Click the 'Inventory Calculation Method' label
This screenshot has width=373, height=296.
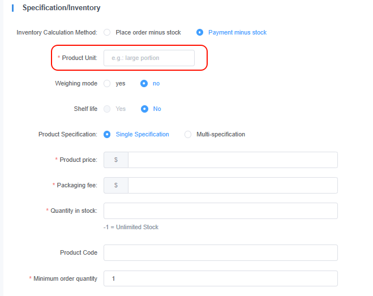pyautogui.click(x=57, y=32)
